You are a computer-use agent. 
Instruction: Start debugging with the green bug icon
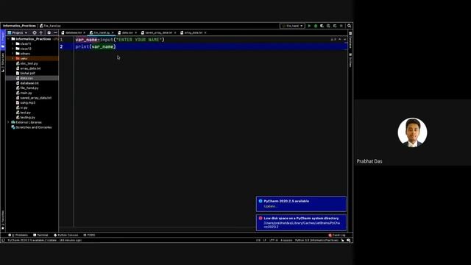(316, 26)
